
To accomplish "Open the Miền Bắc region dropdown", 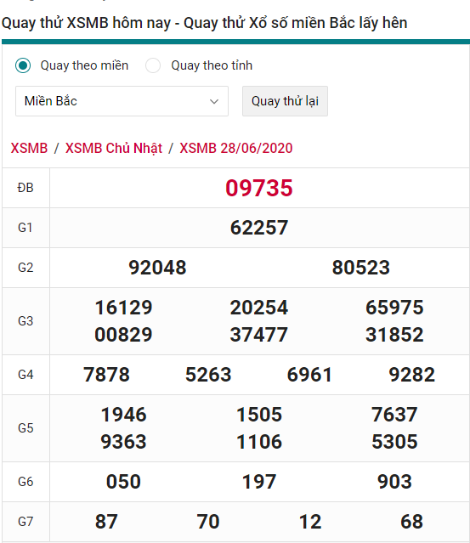I will click(122, 101).
